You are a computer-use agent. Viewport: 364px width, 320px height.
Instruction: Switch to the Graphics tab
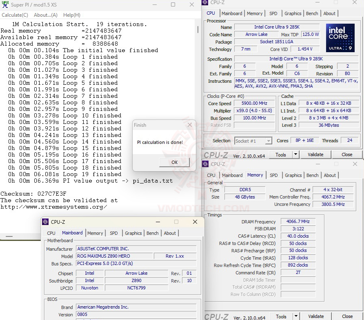click(293, 13)
